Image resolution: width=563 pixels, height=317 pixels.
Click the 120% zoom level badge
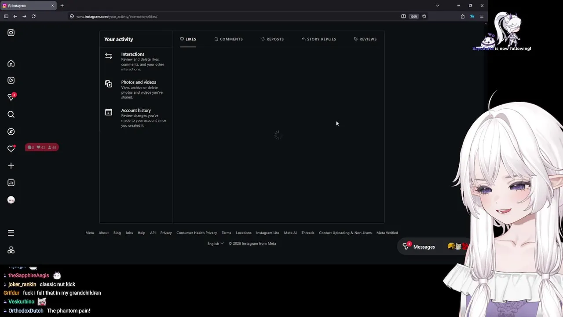tap(414, 16)
